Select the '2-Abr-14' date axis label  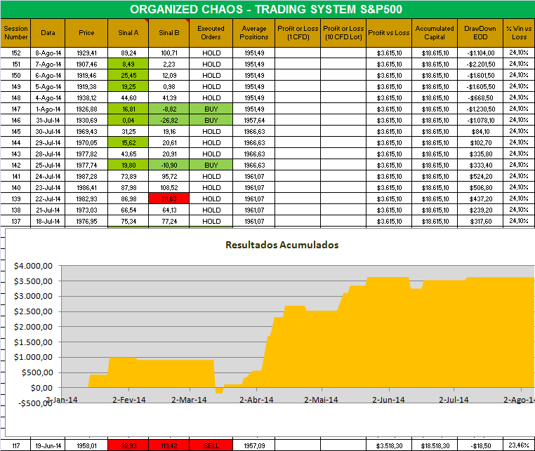[256, 400]
